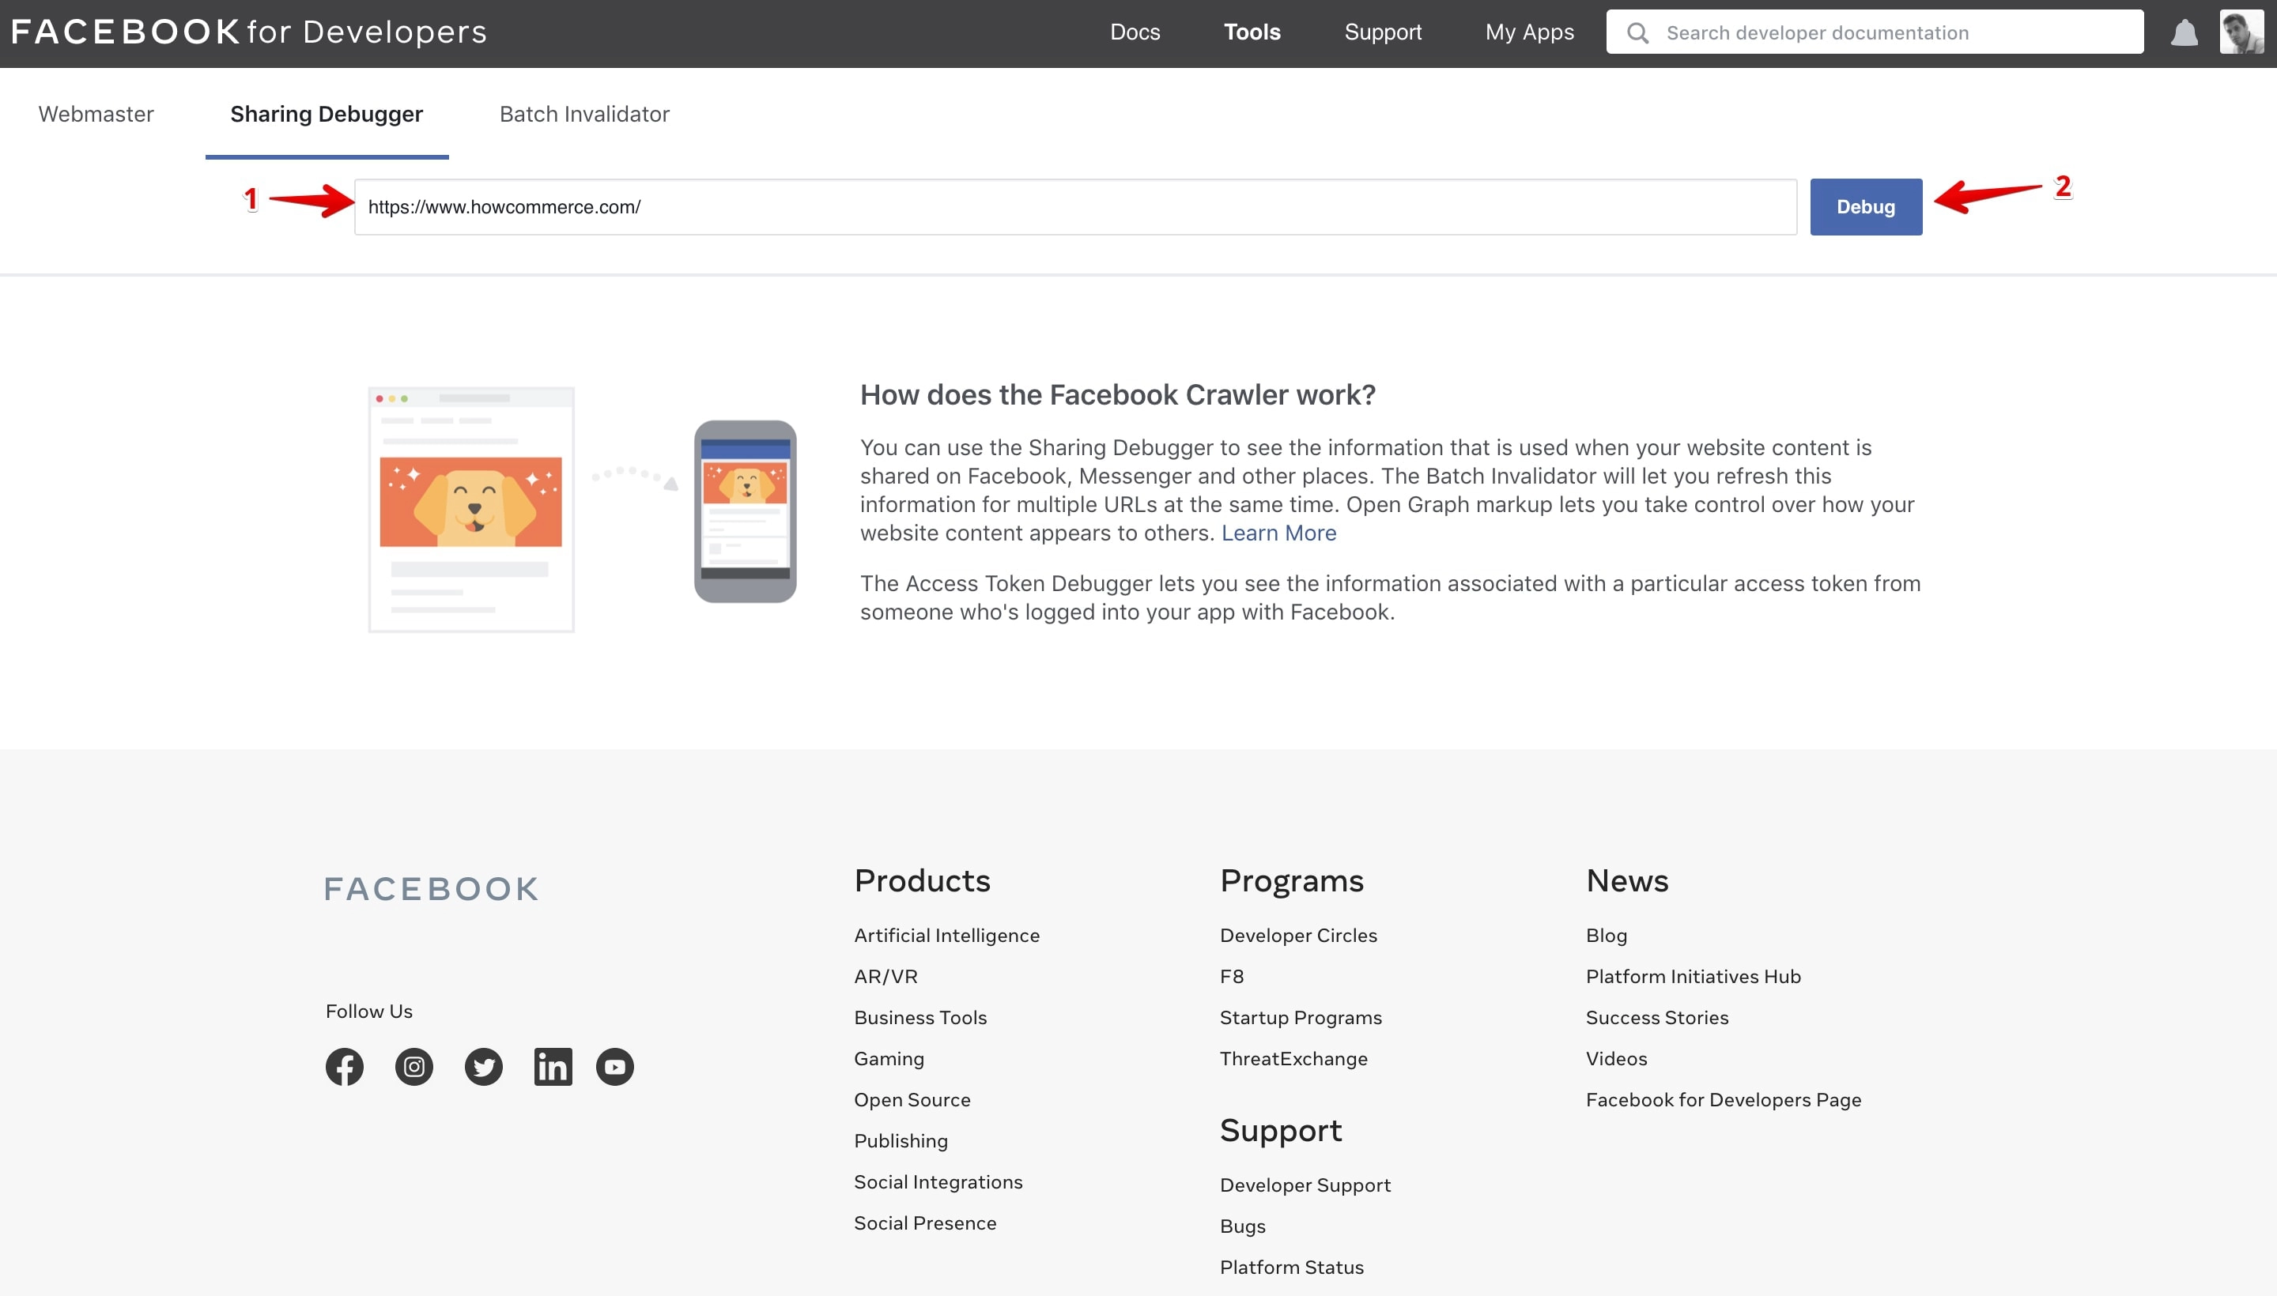Open the Instagram social icon
This screenshot has height=1296, width=2277.
coord(414,1066)
